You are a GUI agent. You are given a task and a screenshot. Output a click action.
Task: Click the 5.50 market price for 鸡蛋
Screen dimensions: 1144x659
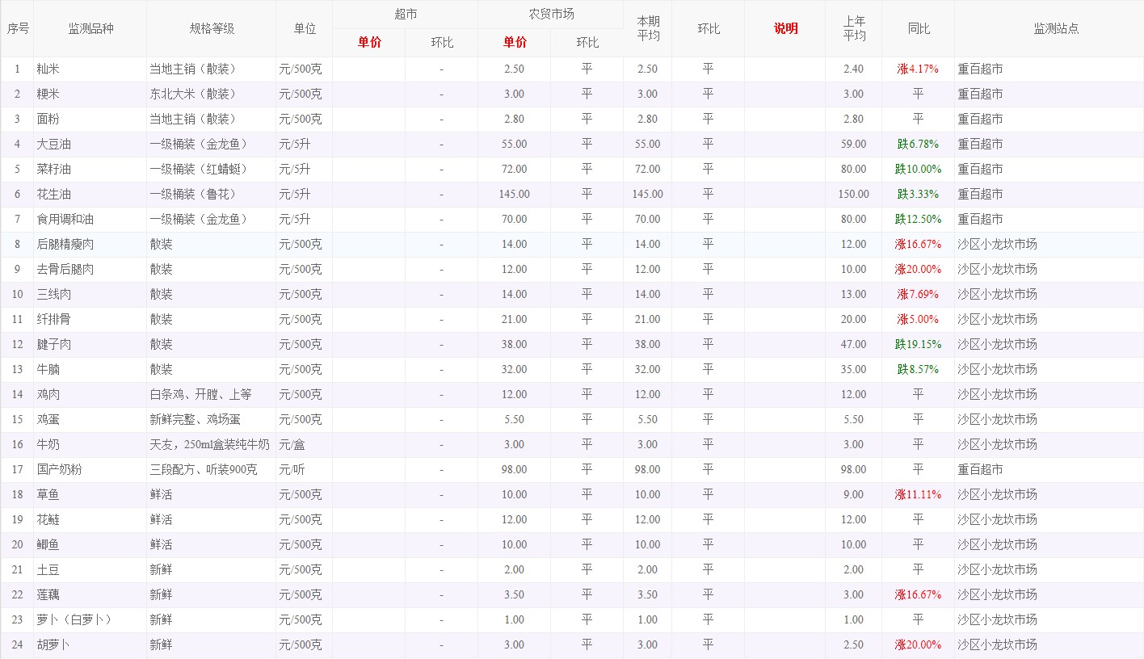[x=514, y=420]
